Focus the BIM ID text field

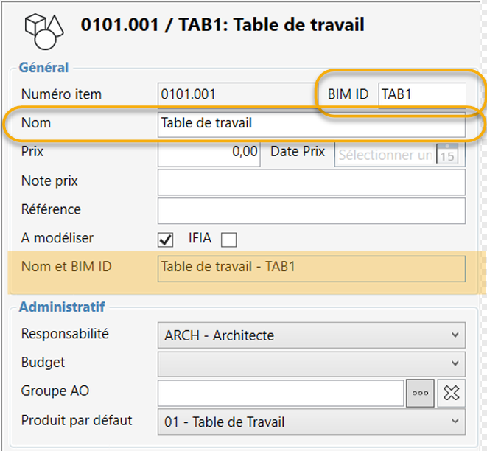pyautogui.click(x=421, y=95)
